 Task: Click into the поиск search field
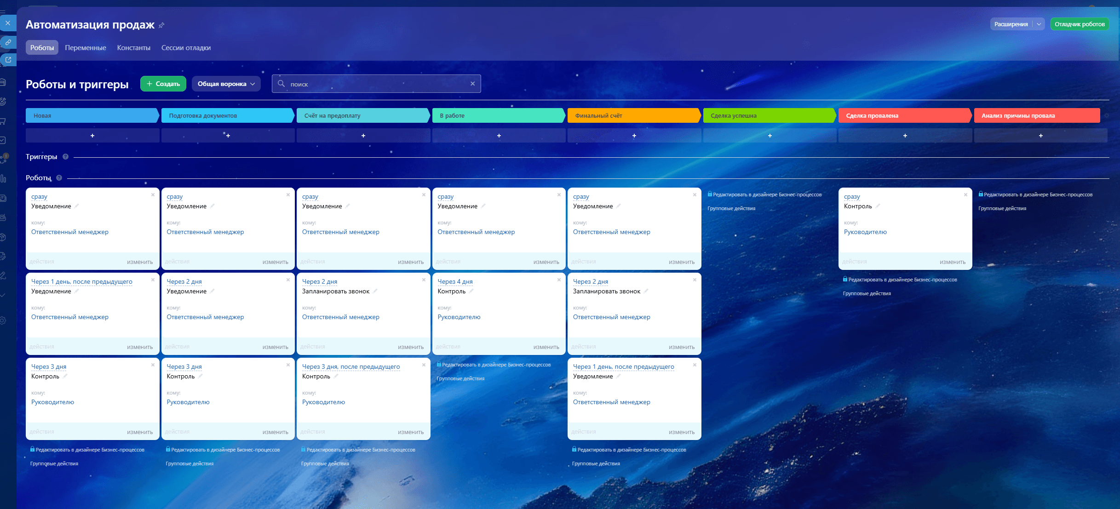(376, 84)
